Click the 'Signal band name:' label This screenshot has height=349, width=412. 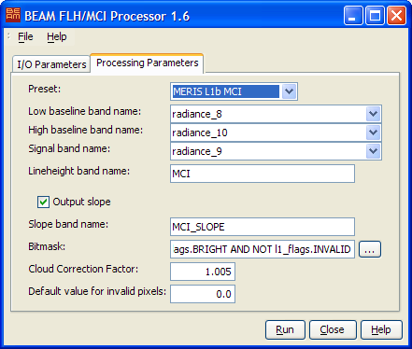click(69, 148)
